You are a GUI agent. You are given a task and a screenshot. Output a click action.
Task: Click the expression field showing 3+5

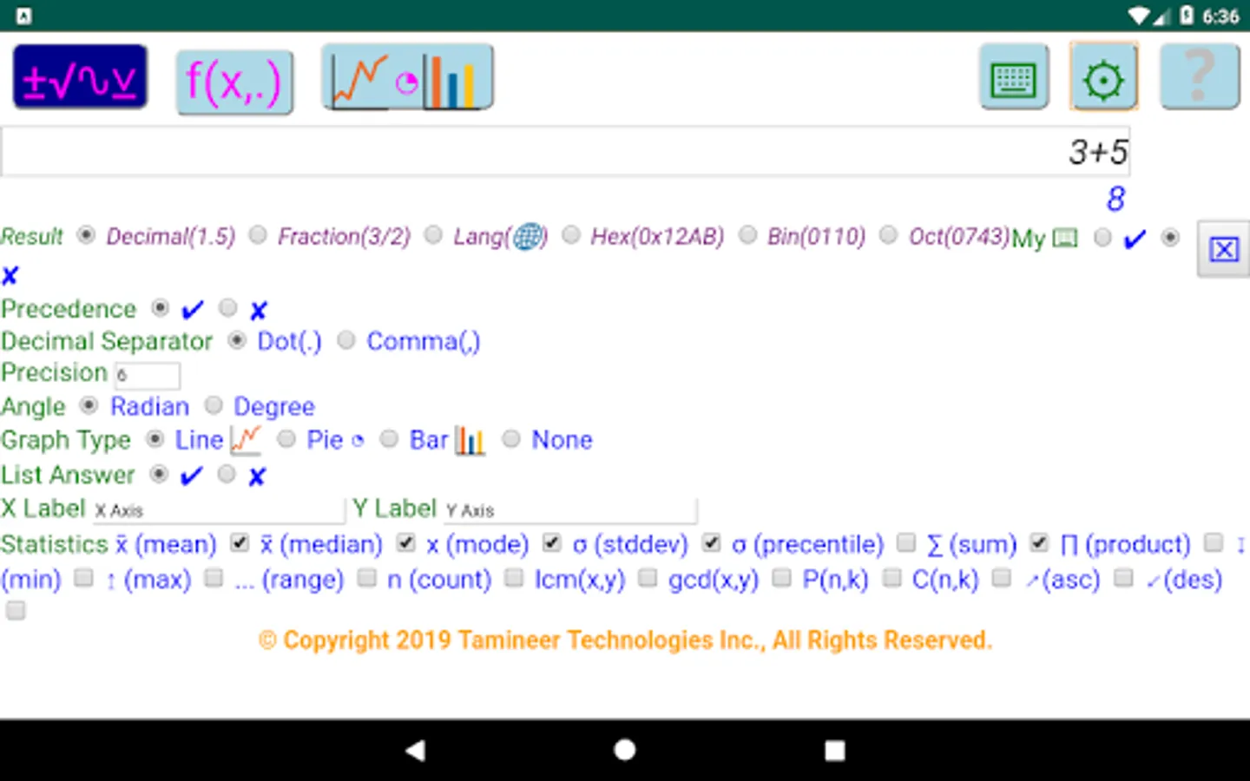tap(566, 152)
